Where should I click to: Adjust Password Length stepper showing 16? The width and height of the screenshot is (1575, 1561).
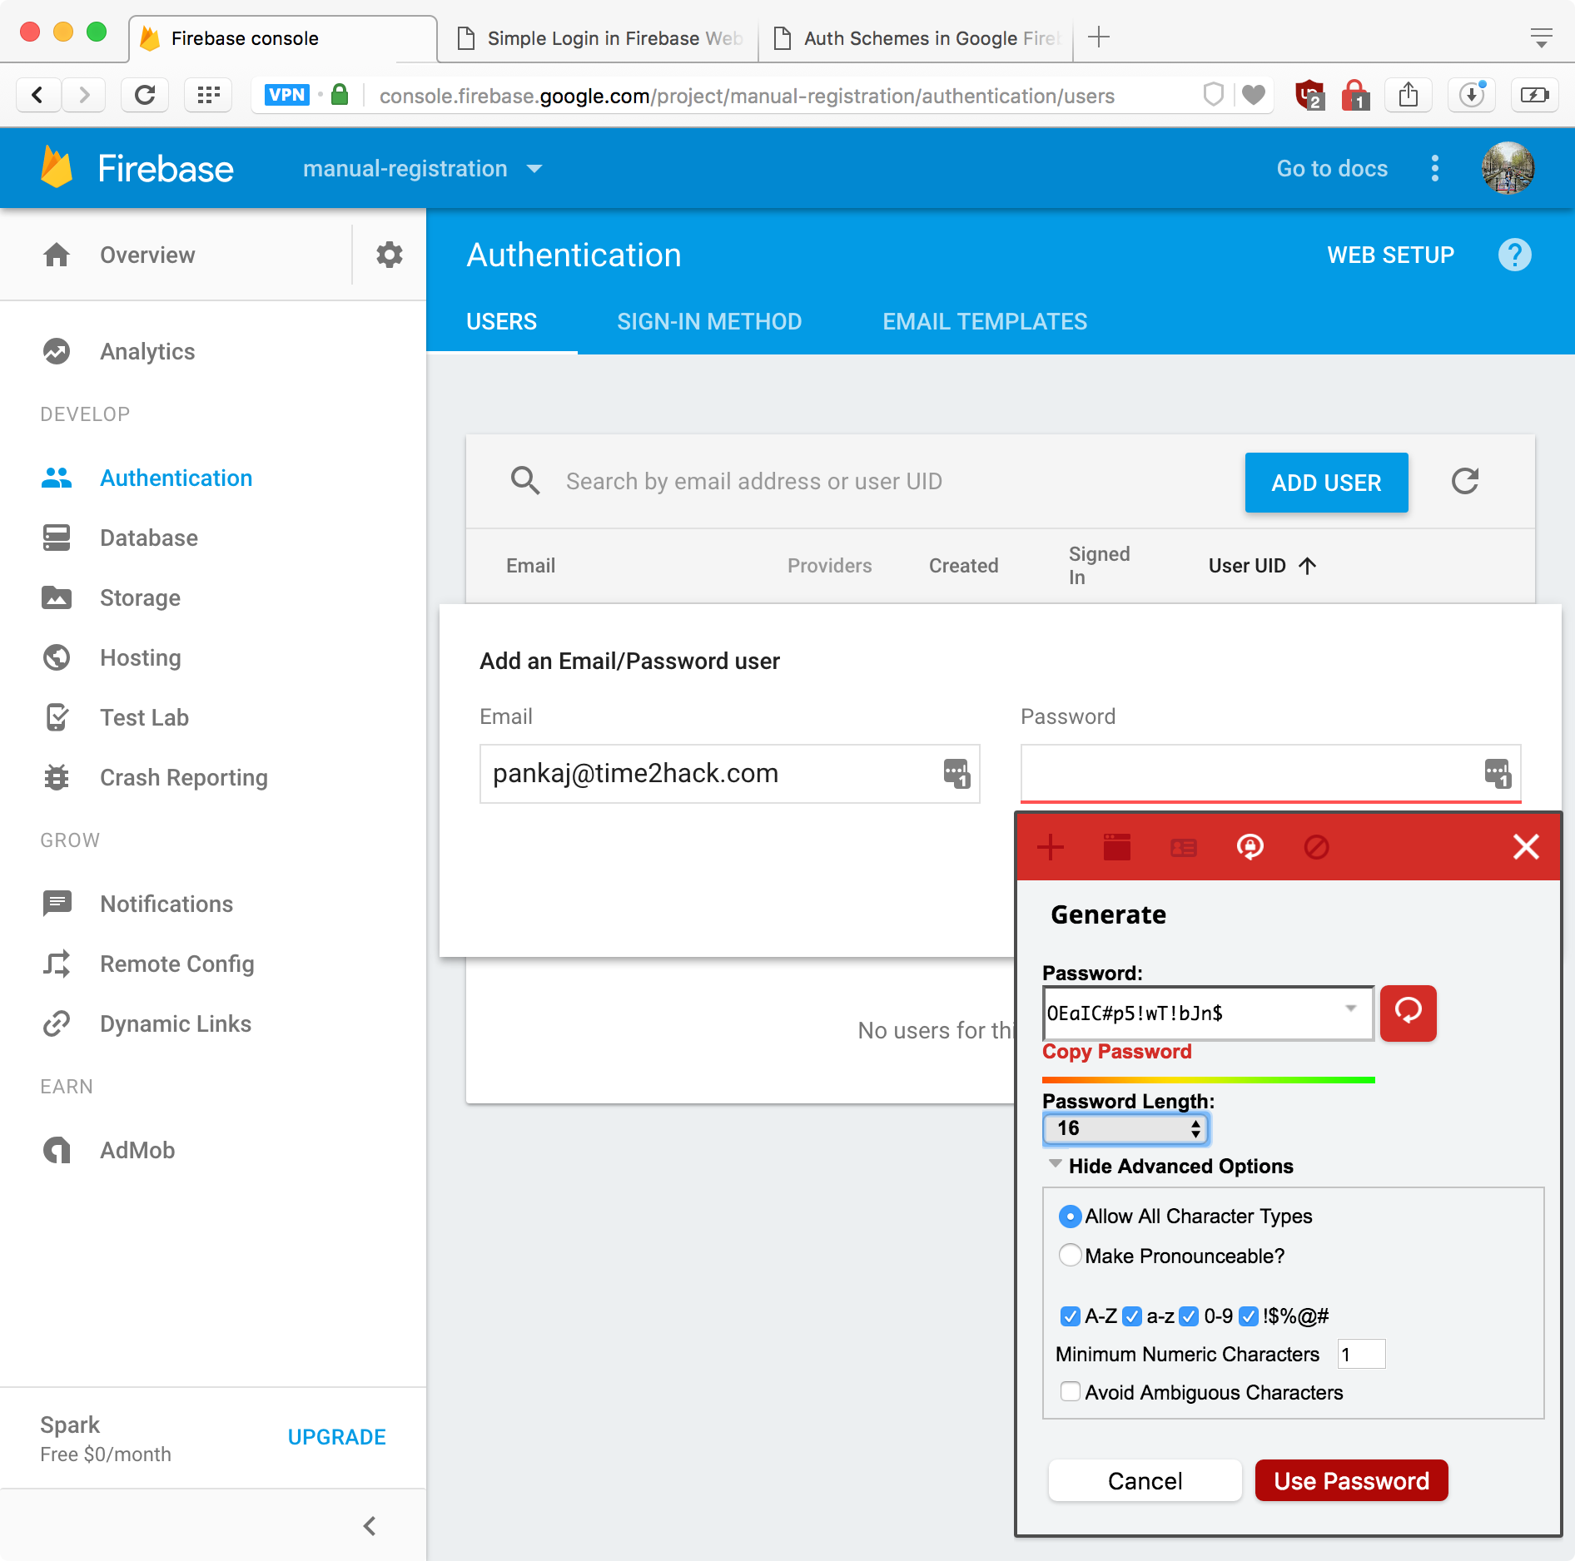point(1125,1128)
